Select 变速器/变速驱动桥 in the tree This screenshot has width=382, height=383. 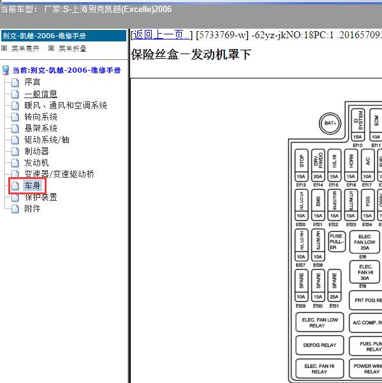pos(59,175)
